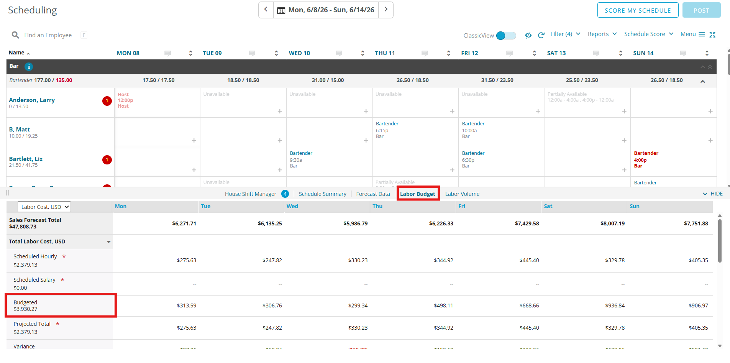The image size is (730, 363).
Task: Click the Find an Employee search field
Action: pos(48,35)
